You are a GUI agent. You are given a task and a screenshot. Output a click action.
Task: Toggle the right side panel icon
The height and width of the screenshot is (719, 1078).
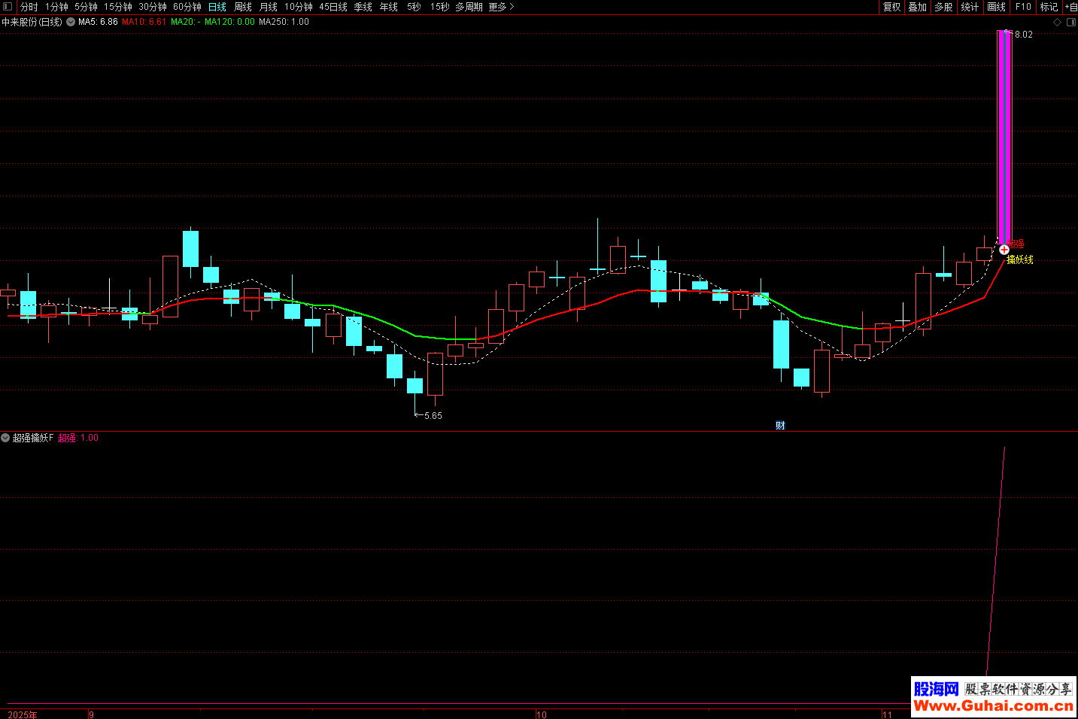[x=1070, y=23]
